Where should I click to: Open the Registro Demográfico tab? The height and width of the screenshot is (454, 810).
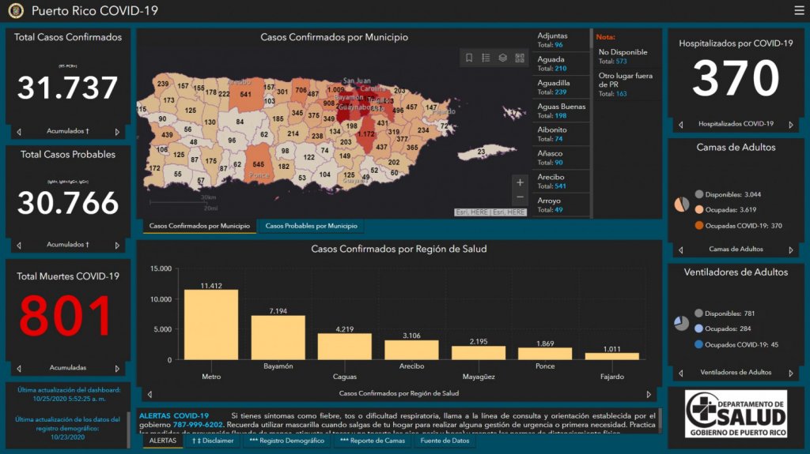[286, 441]
